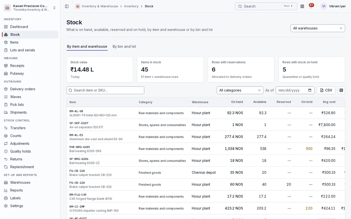Click the Labels icon in the sidebar
351x219 pixels.
(x=6, y=198)
